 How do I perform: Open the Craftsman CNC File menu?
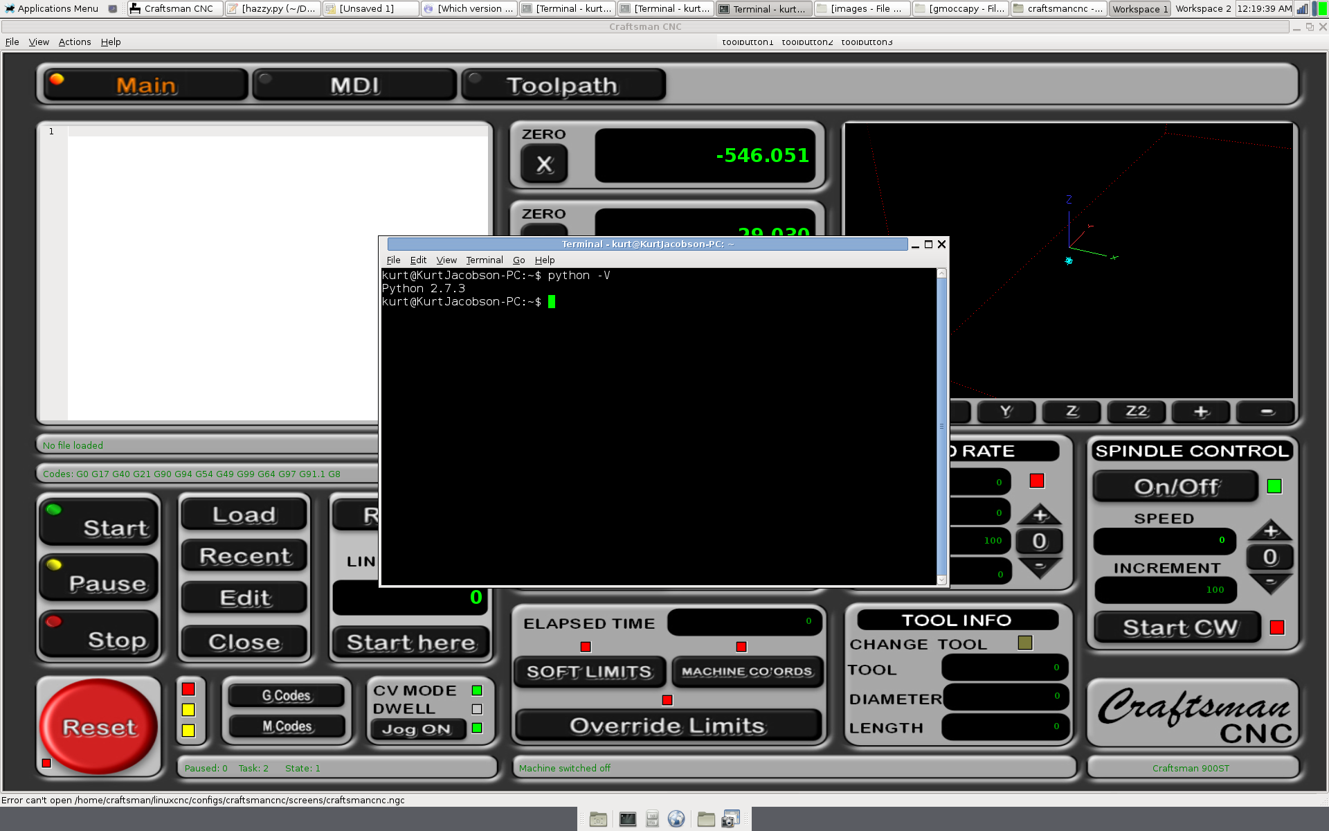click(12, 42)
